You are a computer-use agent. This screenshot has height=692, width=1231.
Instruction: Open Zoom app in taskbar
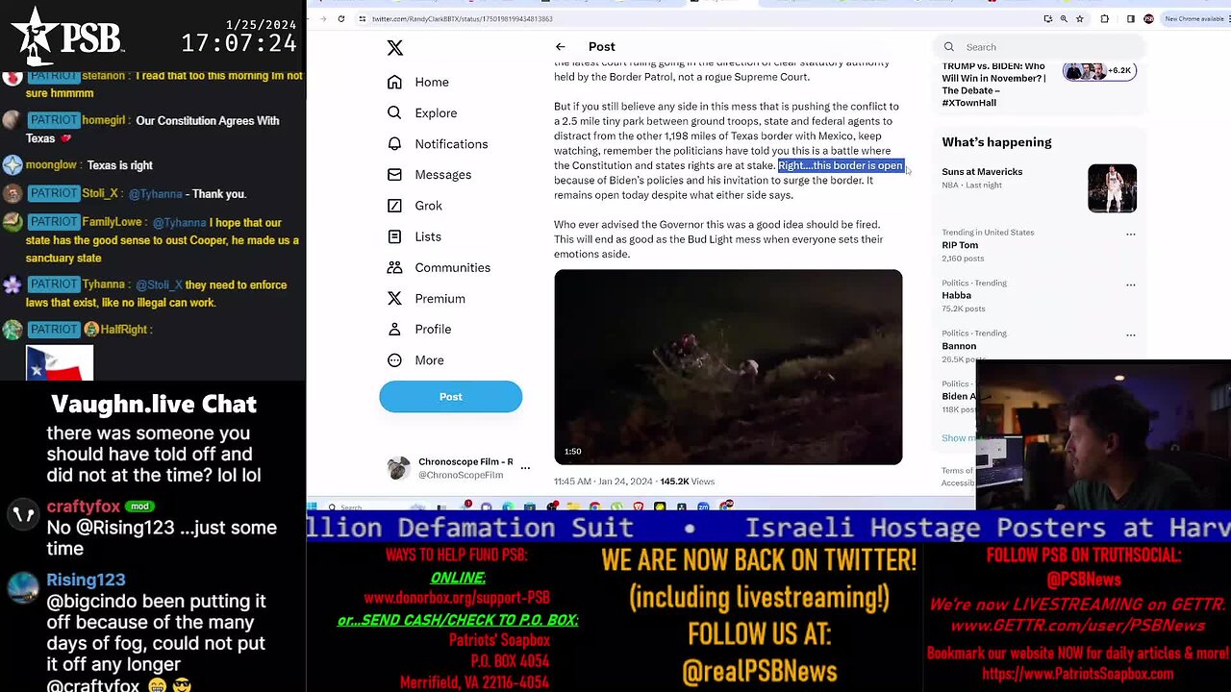[x=703, y=507]
